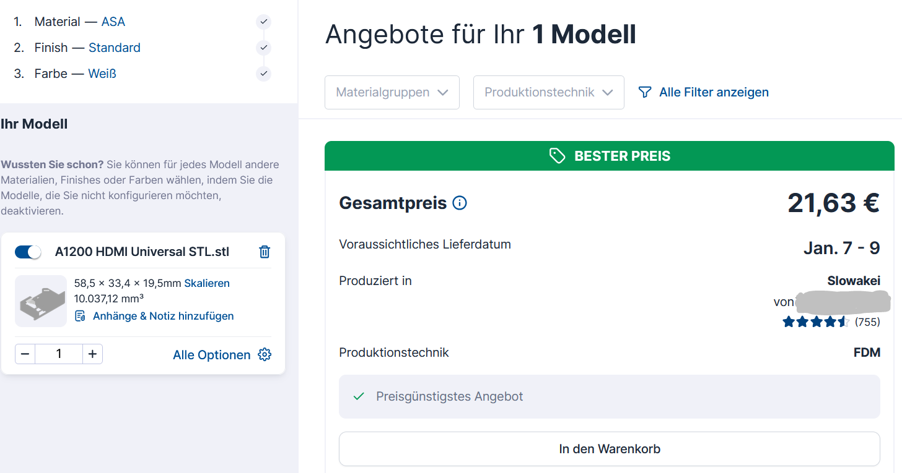This screenshot has width=902, height=473.
Task: Open the Materialgruppen dropdown
Action: (x=392, y=92)
